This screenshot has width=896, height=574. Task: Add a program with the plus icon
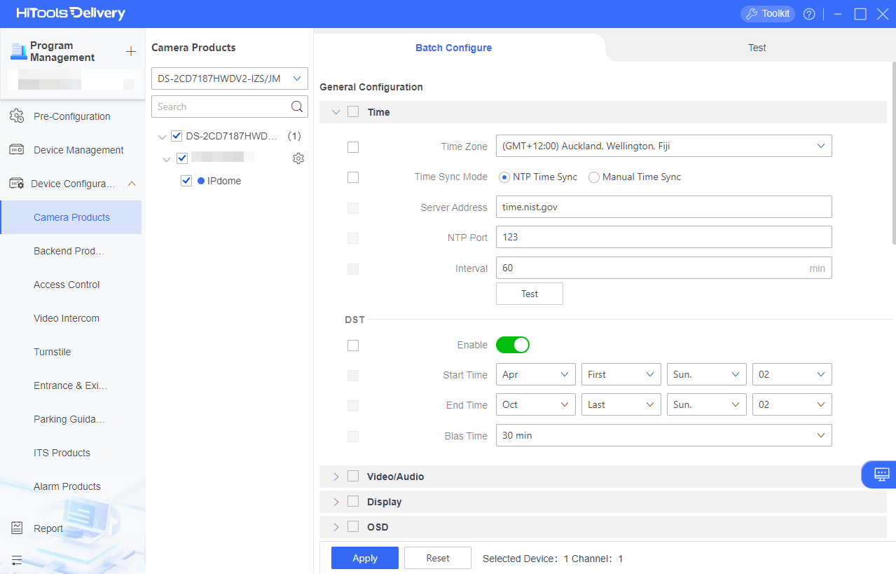coord(130,52)
